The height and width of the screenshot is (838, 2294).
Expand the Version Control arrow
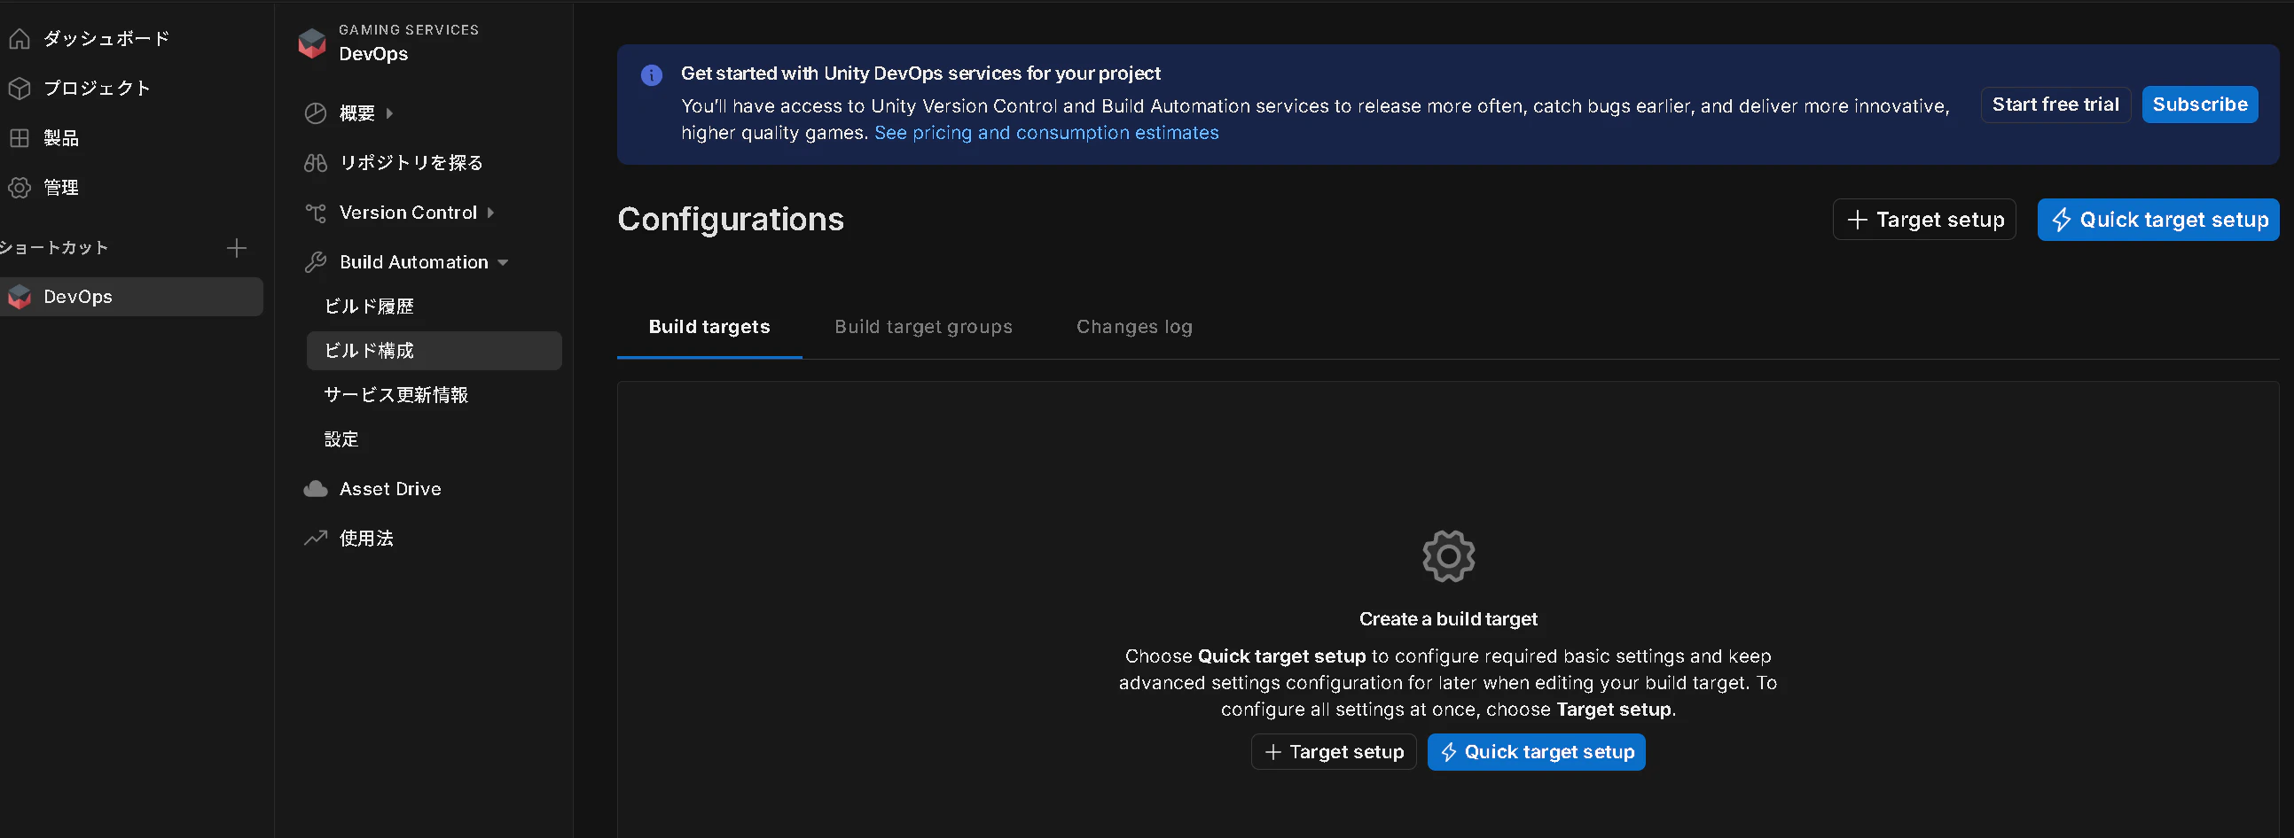point(490,213)
